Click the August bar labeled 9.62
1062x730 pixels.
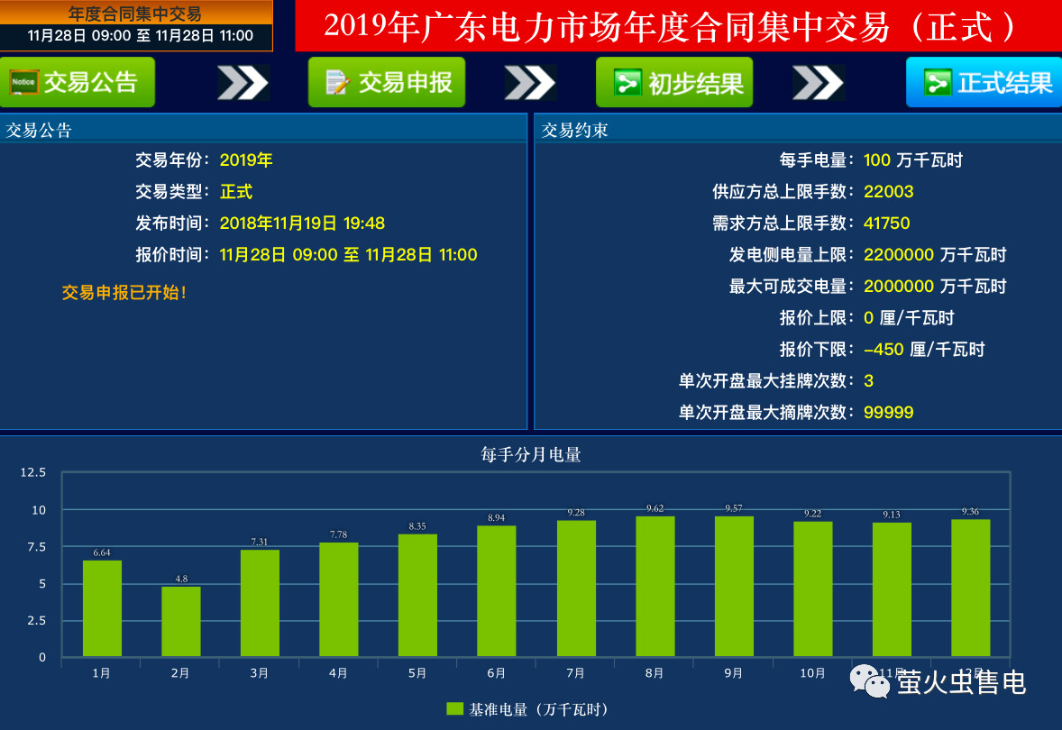655,586
